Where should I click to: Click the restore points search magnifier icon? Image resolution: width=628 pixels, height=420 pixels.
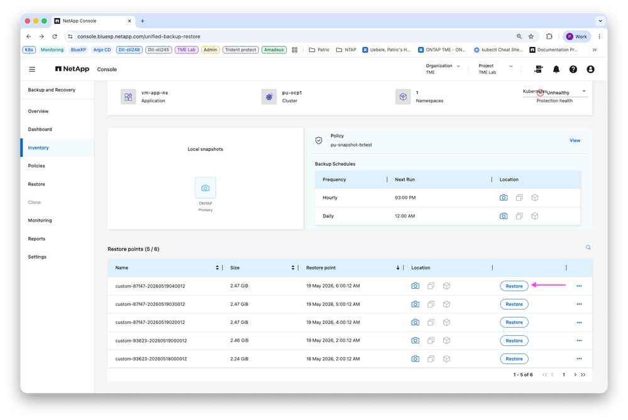[588, 247]
